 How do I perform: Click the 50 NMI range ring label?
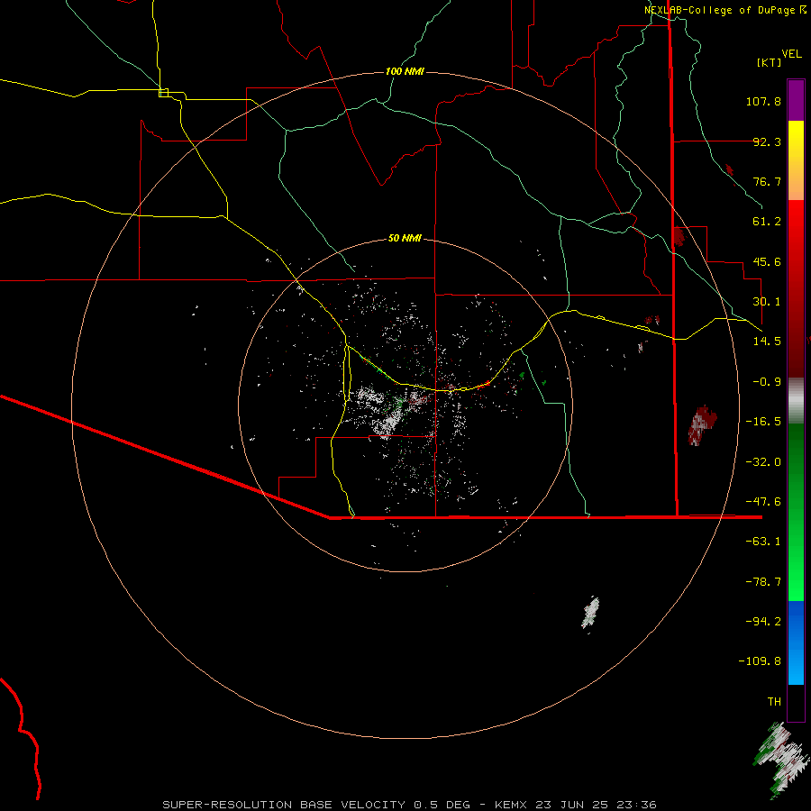405,238
